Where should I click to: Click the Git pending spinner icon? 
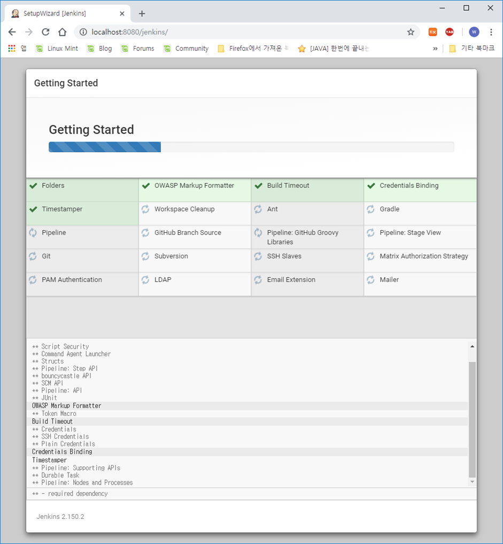[33, 256]
